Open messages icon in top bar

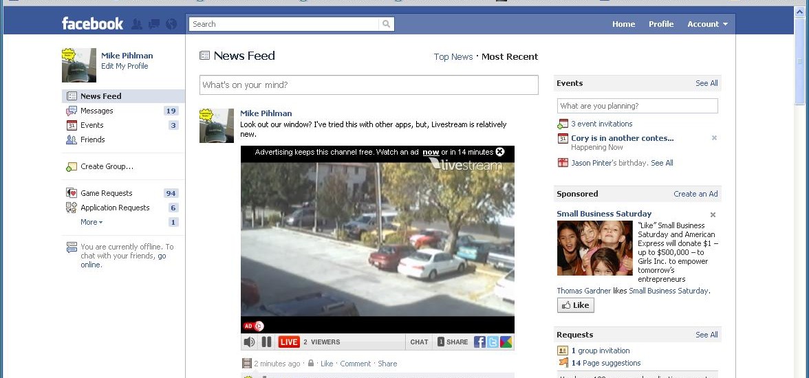[154, 24]
